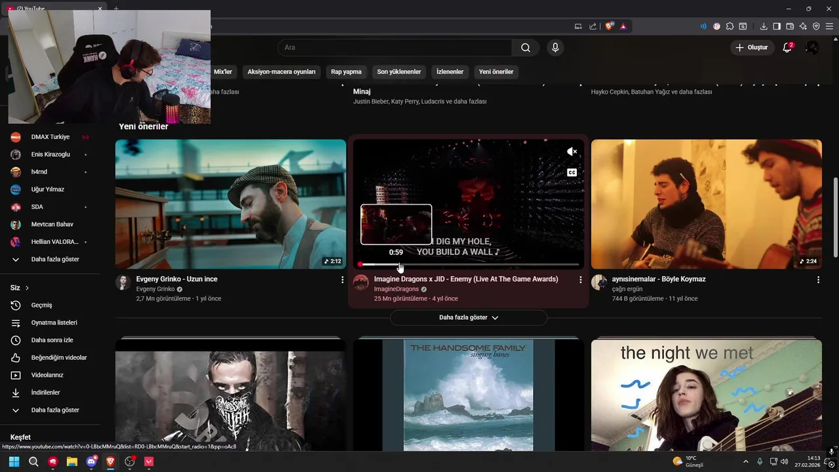This screenshot has width=839, height=472.
Task: Show hidden system tray icons
Action: [x=746, y=462]
